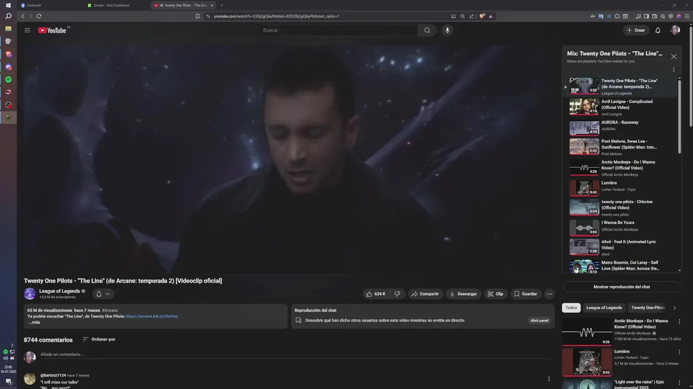The height and width of the screenshot is (389, 693).
Task: Open the Windows Start button
Action: (8, 5)
